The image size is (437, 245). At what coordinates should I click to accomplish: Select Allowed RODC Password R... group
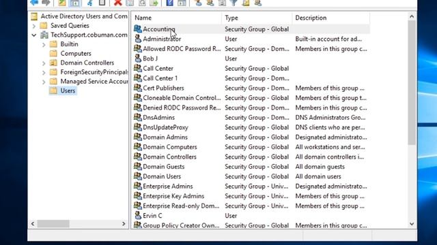[182, 48]
